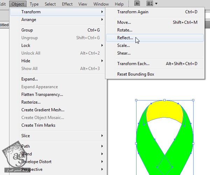Select Create Gradient Mesh... option
The width and height of the screenshot is (210, 175).
pos(43,110)
